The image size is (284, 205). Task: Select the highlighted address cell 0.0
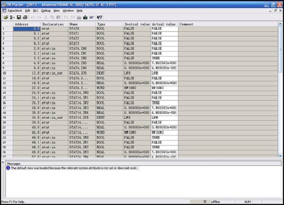point(27,29)
